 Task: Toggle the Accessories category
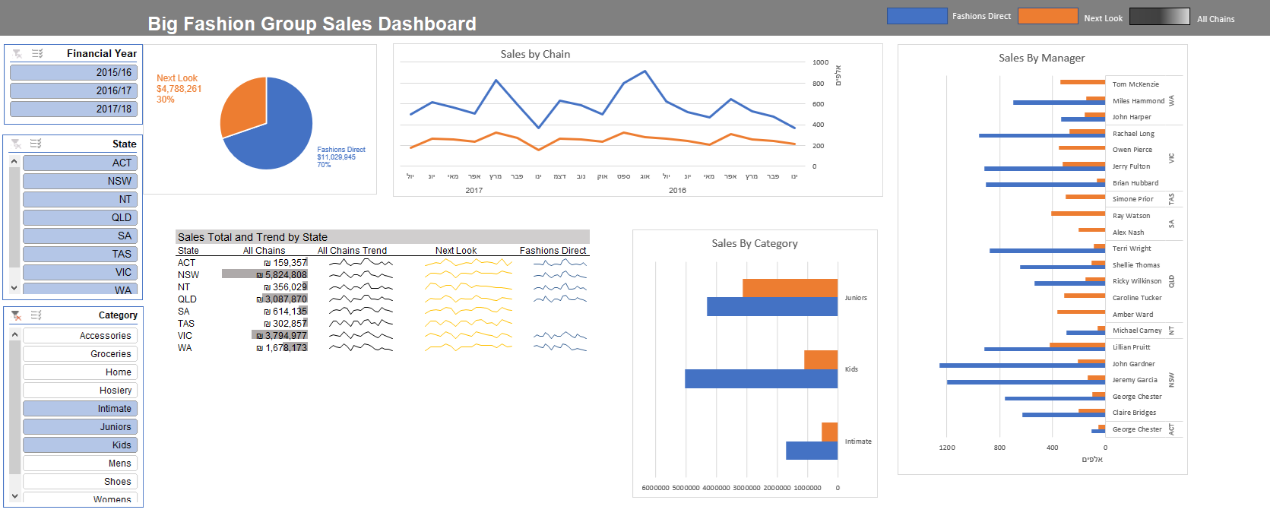(80, 335)
